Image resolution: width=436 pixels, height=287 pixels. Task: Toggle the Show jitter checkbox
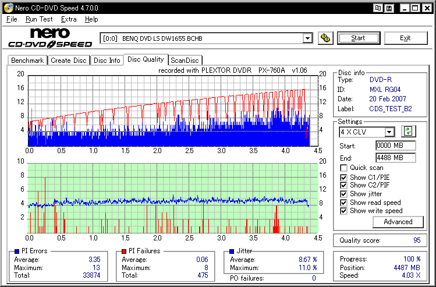[344, 194]
